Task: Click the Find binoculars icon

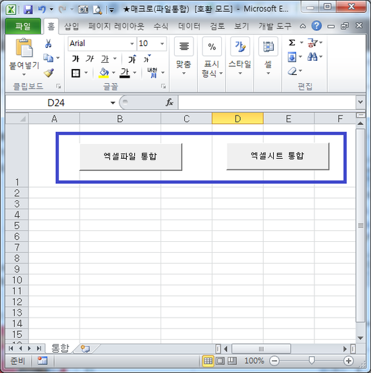Action: point(312,57)
